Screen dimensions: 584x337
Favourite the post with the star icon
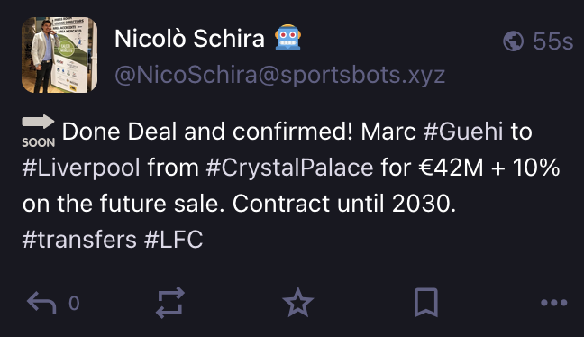298,303
